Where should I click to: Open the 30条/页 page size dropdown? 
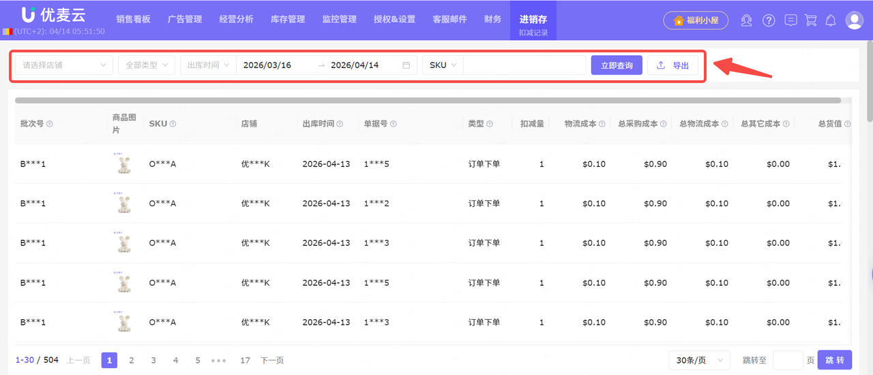click(700, 360)
